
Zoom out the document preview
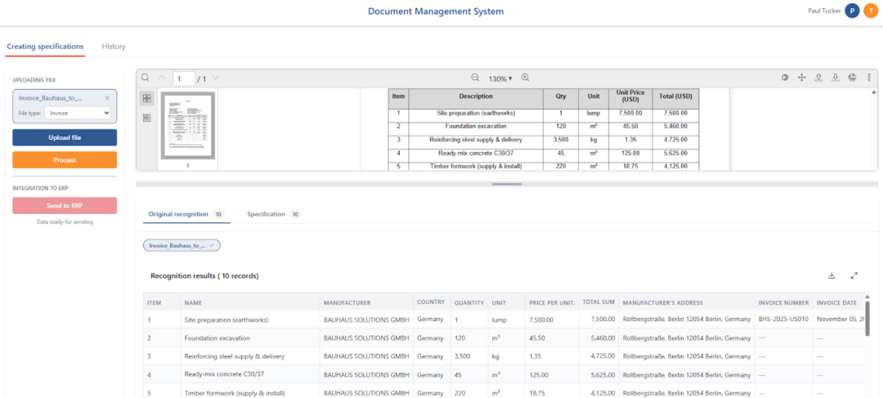[x=475, y=78]
